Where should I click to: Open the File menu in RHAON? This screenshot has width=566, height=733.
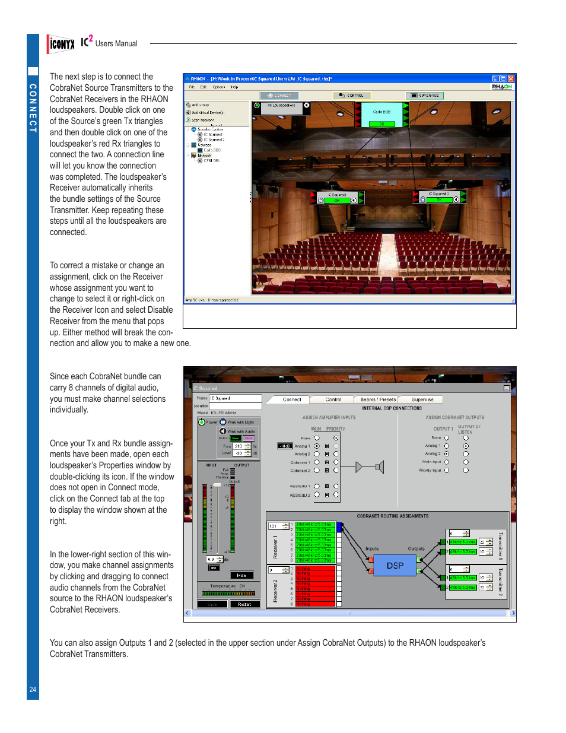pyautogui.click(x=192, y=87)
